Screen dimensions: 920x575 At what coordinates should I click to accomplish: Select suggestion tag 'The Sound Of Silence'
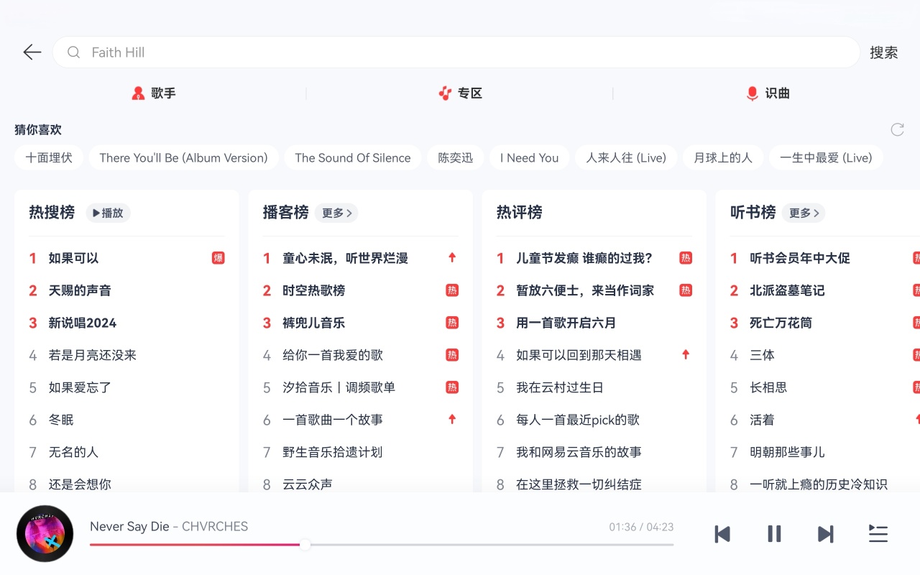[352, 158]
